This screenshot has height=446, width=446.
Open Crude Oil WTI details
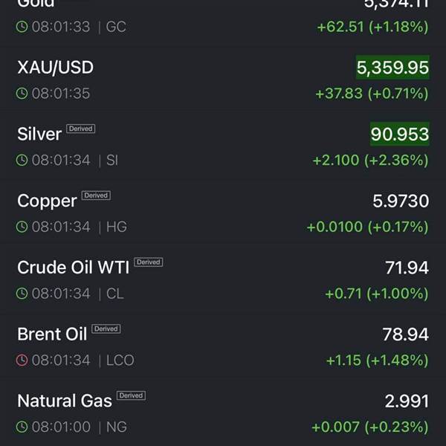[73, 268]
